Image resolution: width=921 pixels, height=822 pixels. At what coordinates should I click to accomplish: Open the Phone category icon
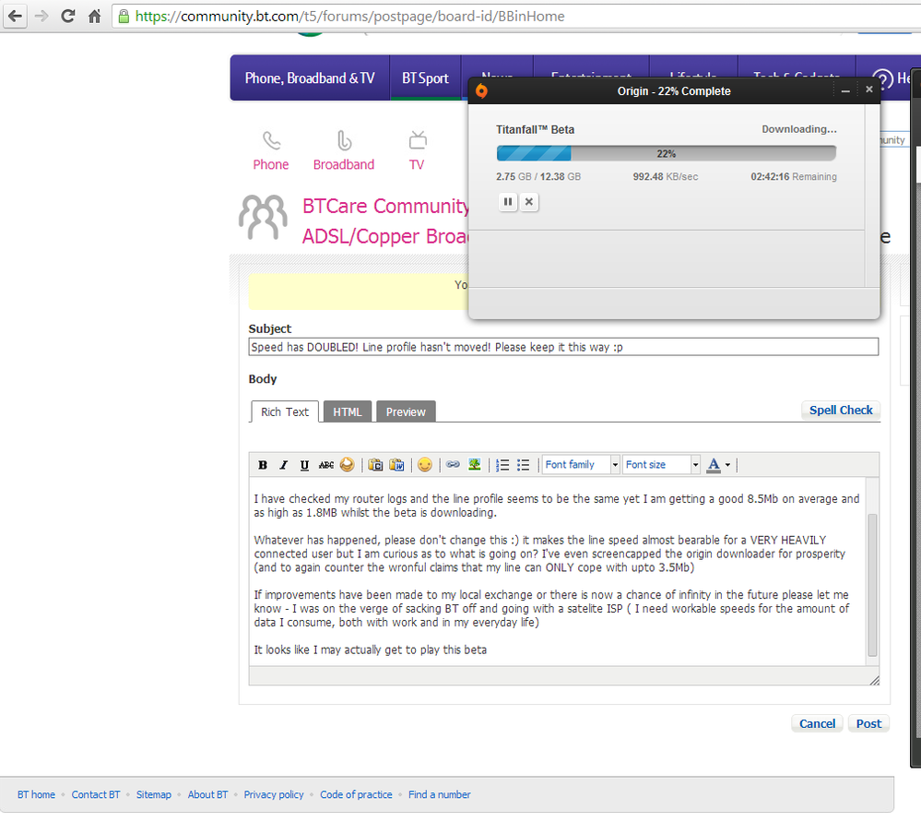pos(271,141)
